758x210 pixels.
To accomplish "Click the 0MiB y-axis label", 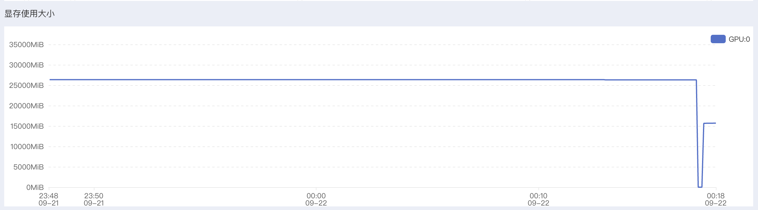I will click(x=35, y=187).
